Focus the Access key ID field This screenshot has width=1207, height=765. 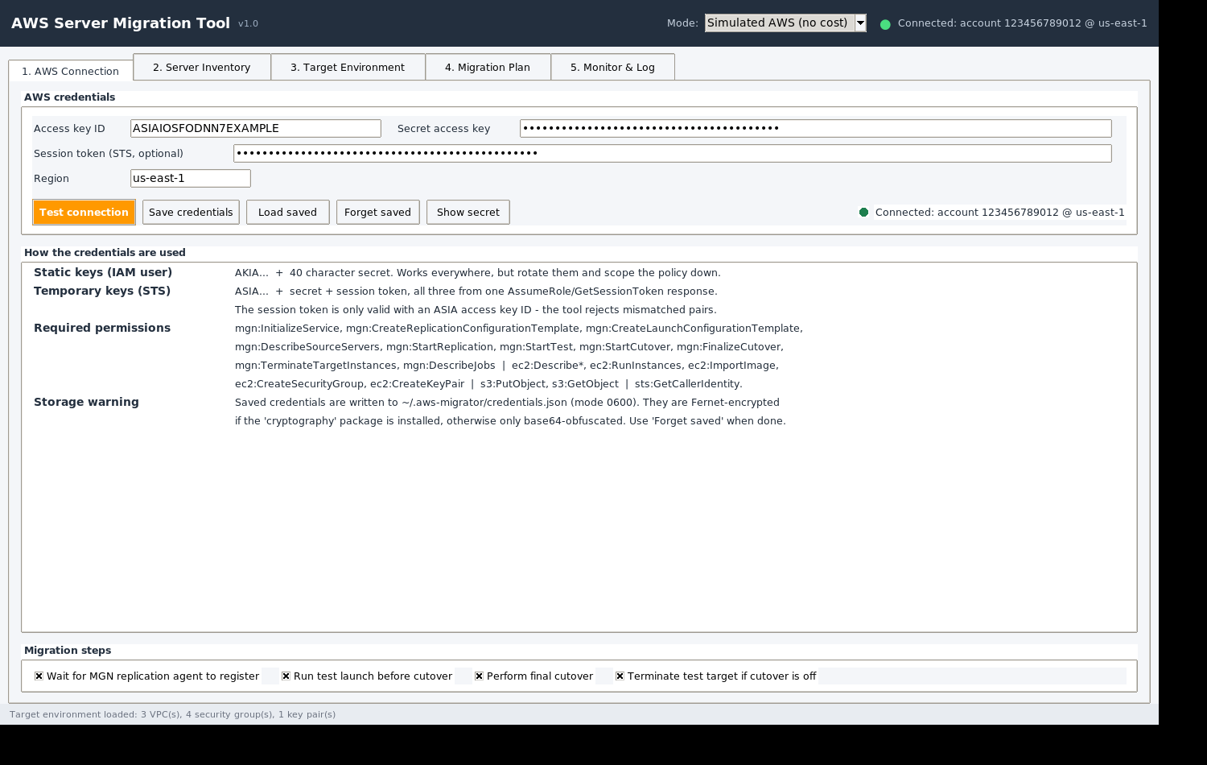coord(256,128)
